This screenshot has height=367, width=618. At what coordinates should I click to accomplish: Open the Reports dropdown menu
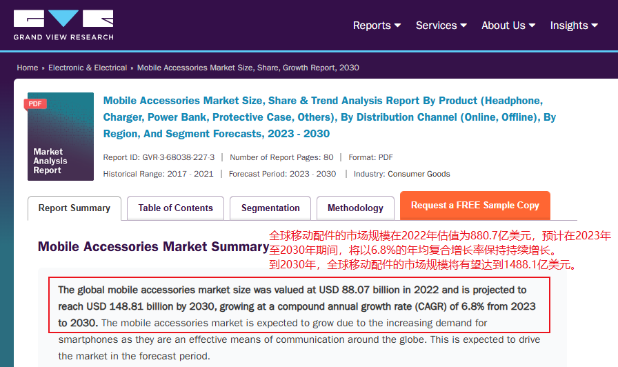coord(377,26)
